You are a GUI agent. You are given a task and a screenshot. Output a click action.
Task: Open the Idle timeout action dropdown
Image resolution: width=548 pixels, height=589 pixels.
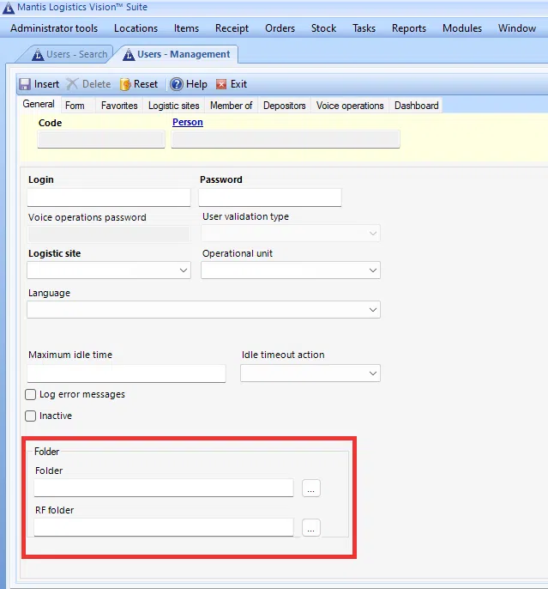point(373,373)
